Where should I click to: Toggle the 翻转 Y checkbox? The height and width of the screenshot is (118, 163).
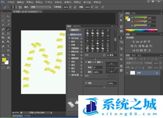[96, 62]
